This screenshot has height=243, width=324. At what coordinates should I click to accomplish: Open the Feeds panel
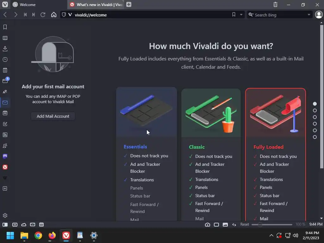pos(5,135)
